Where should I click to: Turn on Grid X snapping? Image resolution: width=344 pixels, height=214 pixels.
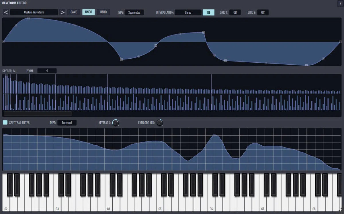[235, 12]
